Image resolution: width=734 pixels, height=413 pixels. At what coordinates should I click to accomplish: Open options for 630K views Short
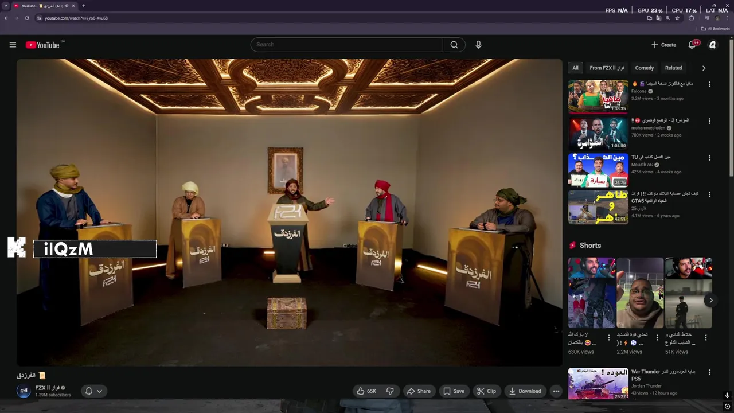pyautogui.click(x=609, y=338)
